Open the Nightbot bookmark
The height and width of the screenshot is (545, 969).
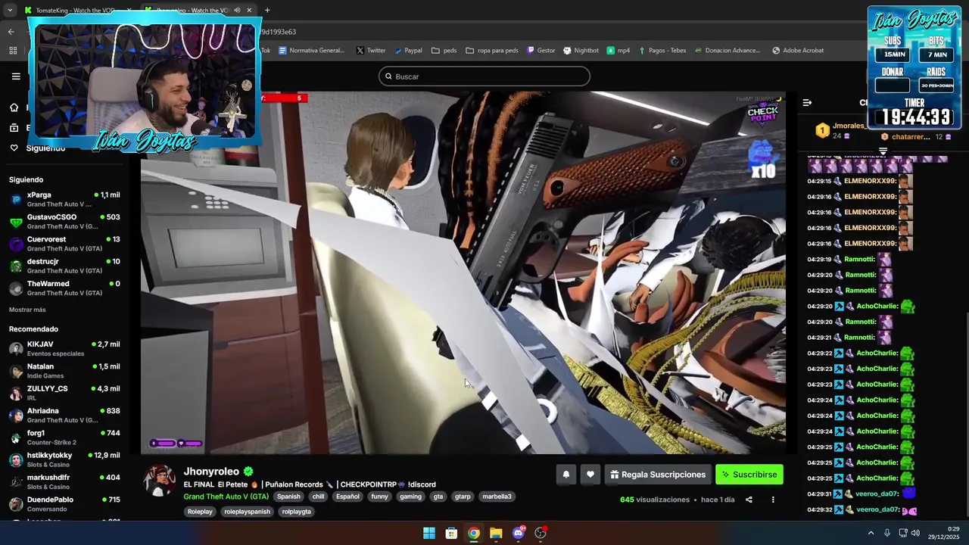click(x=581, y=51)
